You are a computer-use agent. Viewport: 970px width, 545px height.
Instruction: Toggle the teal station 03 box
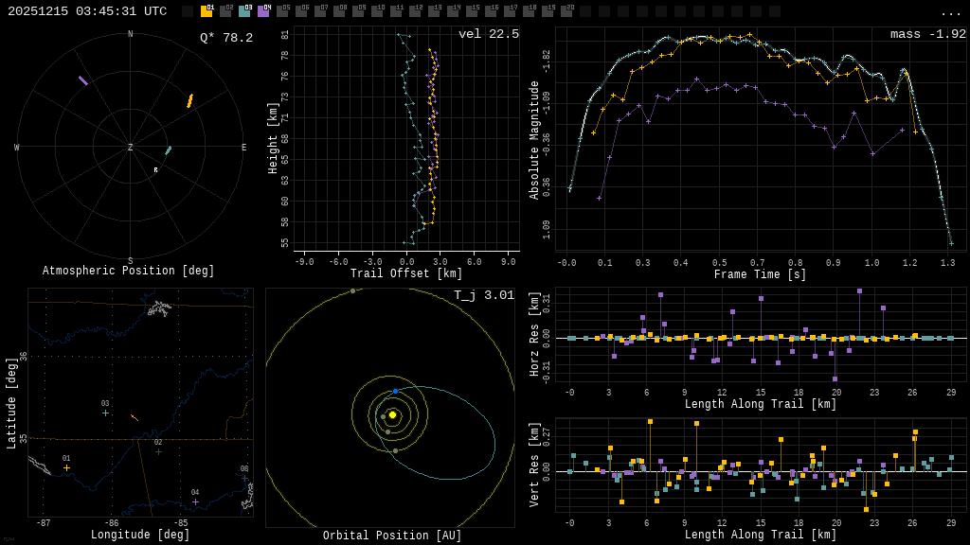(x=244, y=11)
